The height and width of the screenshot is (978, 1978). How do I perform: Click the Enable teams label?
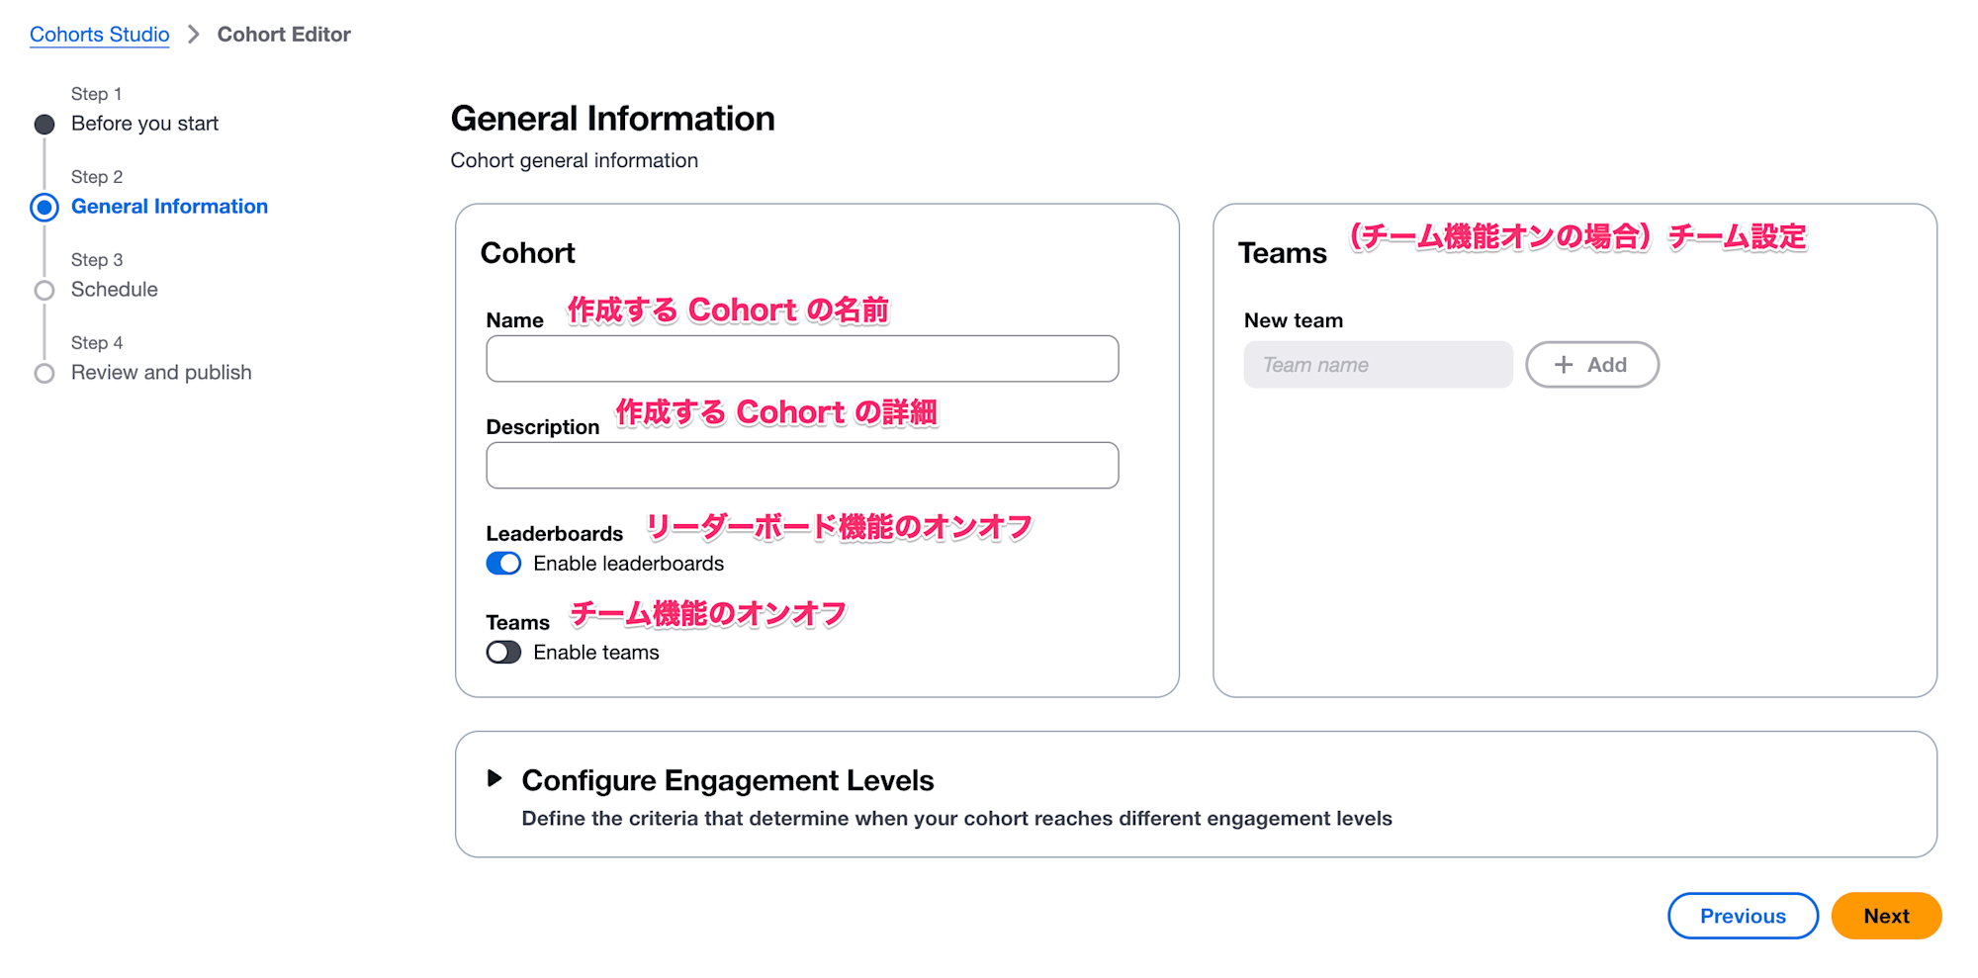596,653
